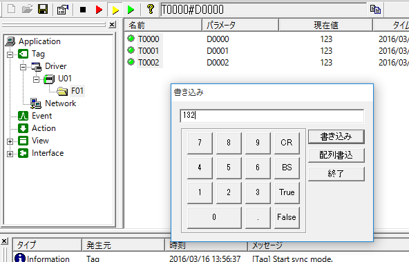Click keypad button 2

click(x=229, y=192)
